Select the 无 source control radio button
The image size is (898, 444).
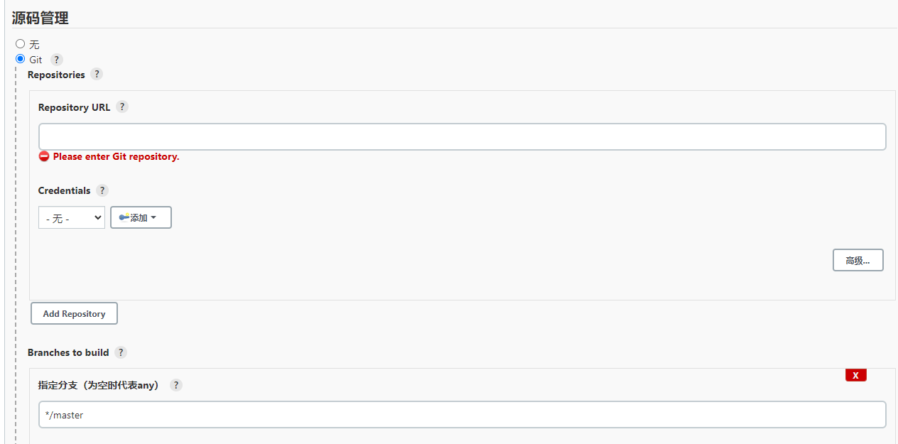tap(21, 44)
